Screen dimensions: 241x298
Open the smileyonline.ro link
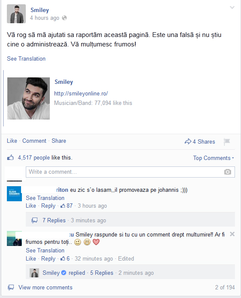tap(81, 93)
